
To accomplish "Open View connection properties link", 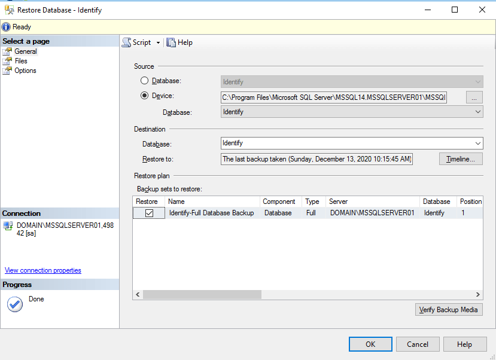I will [x=42, y=270].
